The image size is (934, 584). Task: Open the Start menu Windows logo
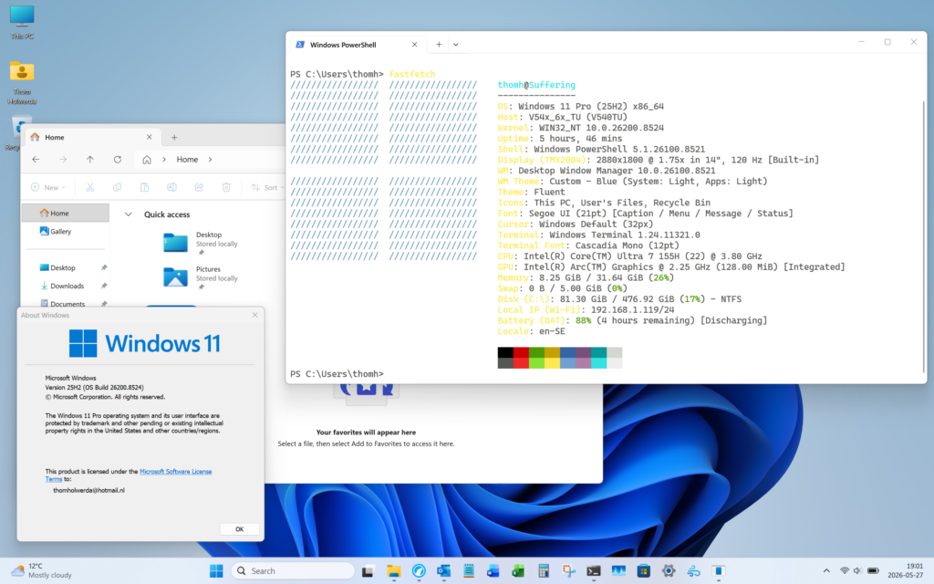[216, 571]
